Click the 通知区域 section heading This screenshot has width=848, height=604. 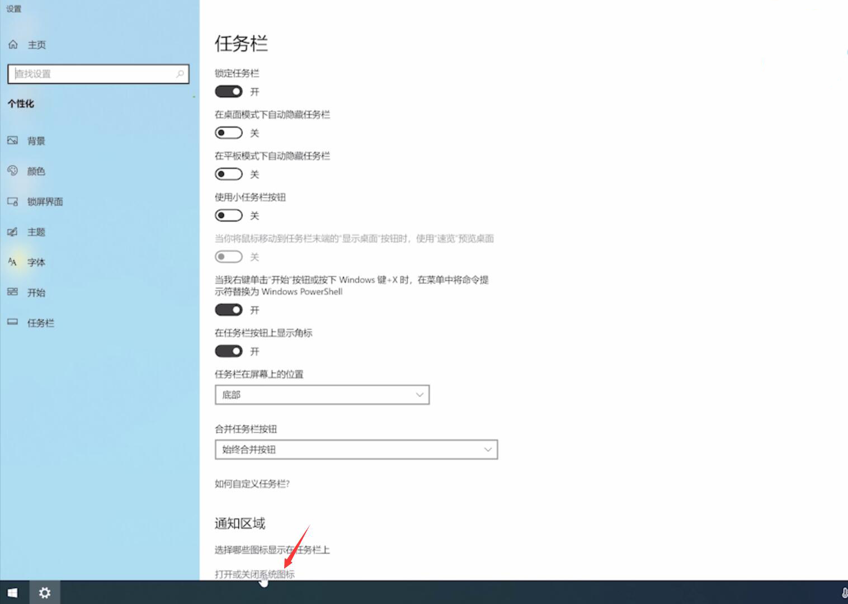[240, 523]
